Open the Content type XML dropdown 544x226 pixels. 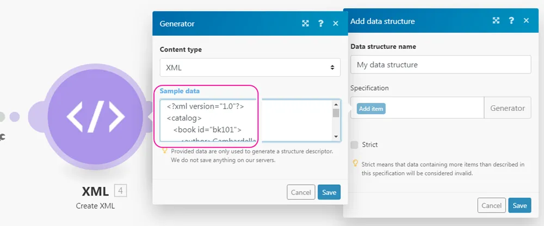tap(250, 67)
